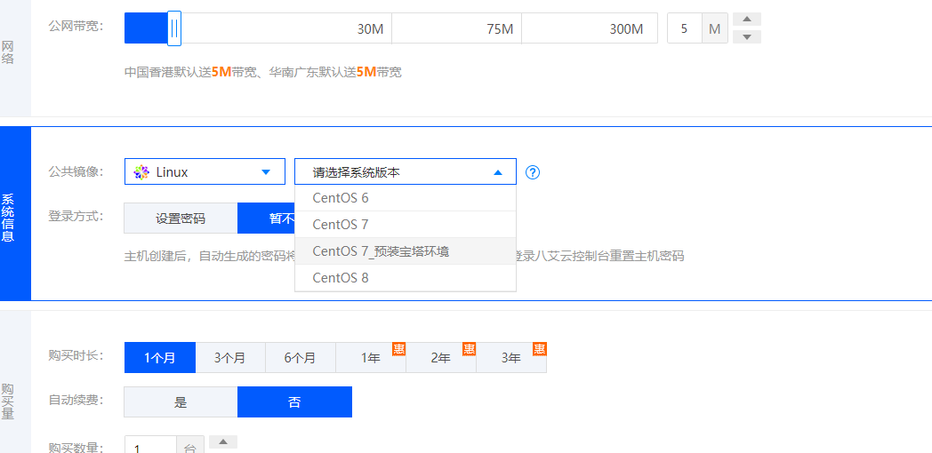The image size is (932, 453).
Task: Select 3个月 purchase duration
Action: [x=229, y=358]
